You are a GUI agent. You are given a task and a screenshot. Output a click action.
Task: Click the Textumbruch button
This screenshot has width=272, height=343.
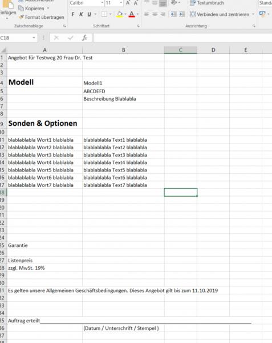[x=206, y=3]
